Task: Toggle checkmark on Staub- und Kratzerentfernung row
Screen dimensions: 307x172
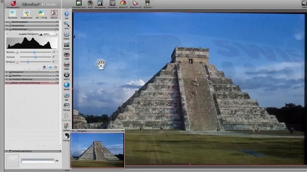Action: 50,83
